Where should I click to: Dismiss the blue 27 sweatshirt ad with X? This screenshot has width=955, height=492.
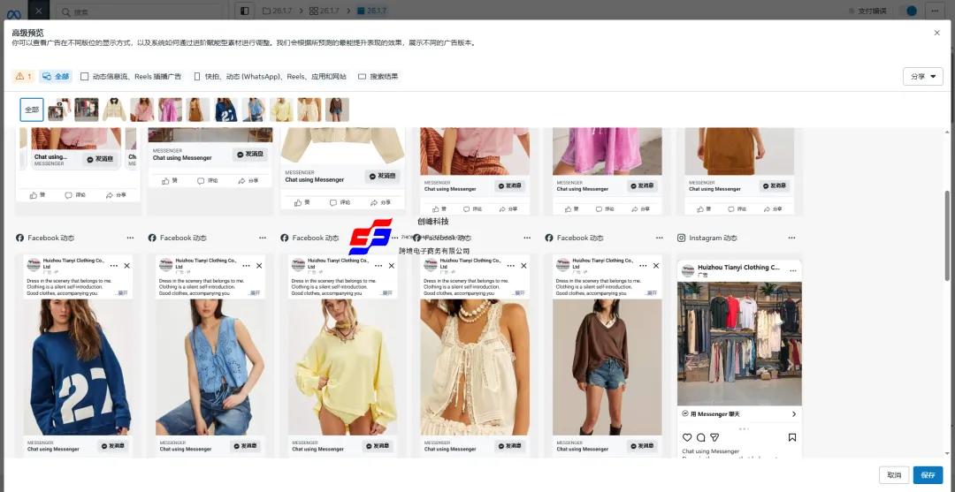[x=126, y=266]
